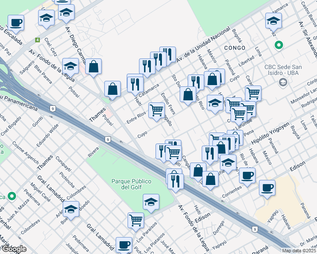The image size is (317, 254).
Task: Click the Libertad street label
Action: point(246,61)
